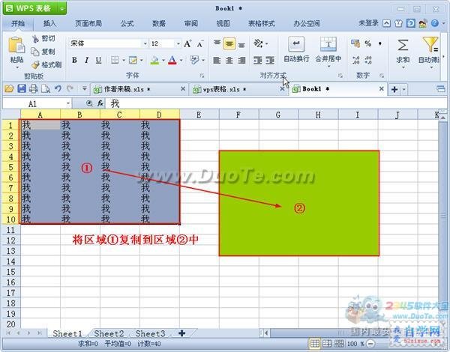Click the Undo arrow in quick toolbar
The height and width of the screenshot is (352, 450).
(x=58, y=89)
